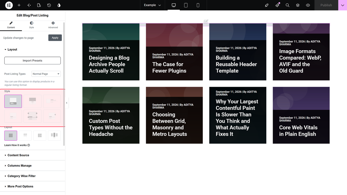Open Finder search magnifier icon

(x=287, y=5)
